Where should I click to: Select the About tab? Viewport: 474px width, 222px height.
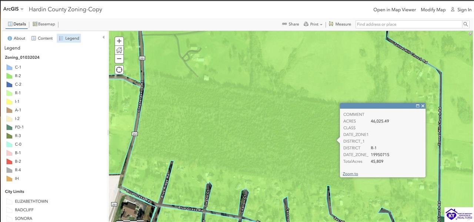[x=16, y=38]
